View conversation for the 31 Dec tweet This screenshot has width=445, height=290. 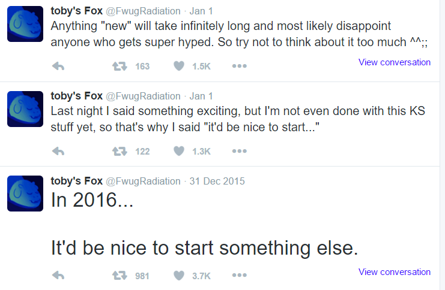[x=394, y=272]
